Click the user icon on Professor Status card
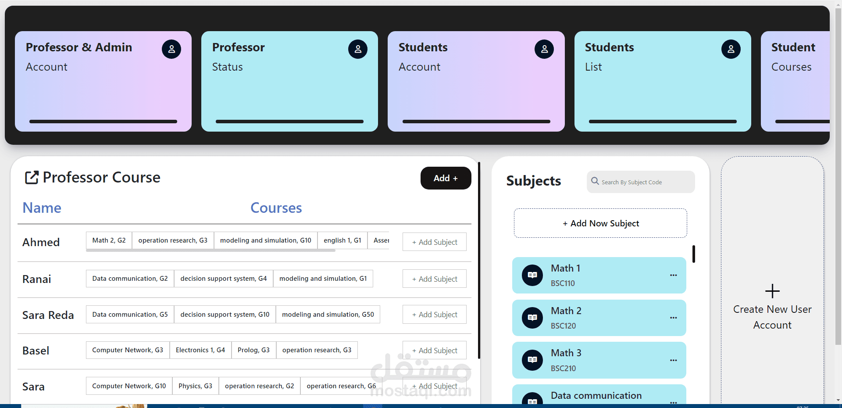 [x=358, y=49]
